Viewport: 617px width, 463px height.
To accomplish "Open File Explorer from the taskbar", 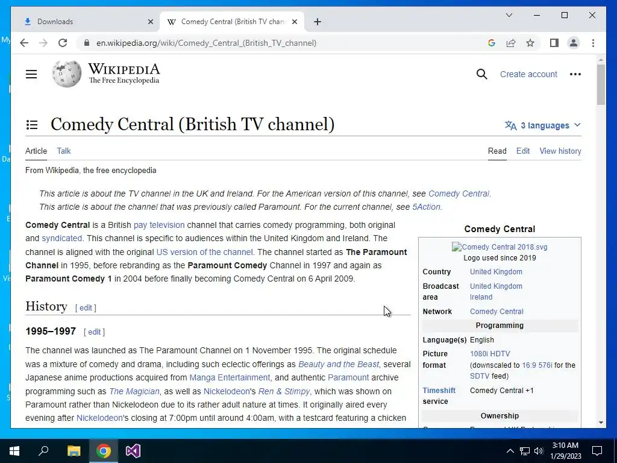I will click(x=74, y=451).
